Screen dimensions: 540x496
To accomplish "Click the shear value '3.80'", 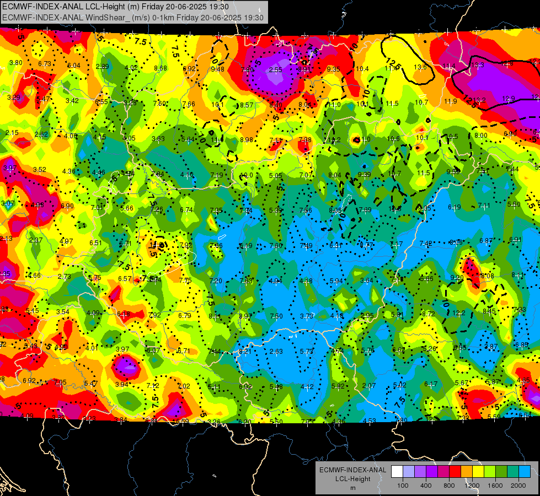I will [x=16, y=63].
